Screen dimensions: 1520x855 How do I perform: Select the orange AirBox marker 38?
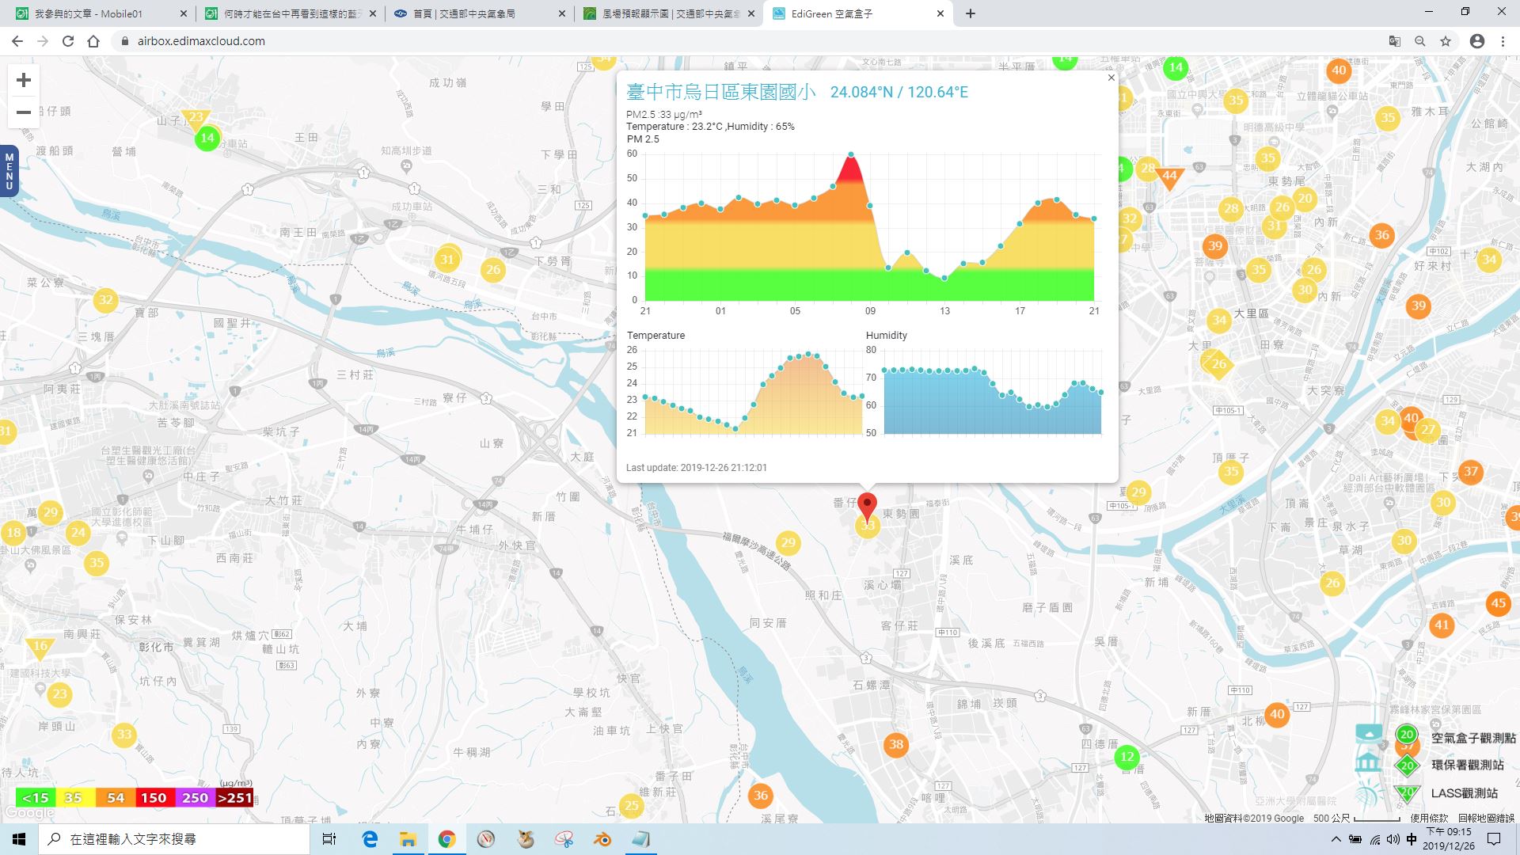coord(896,744)
